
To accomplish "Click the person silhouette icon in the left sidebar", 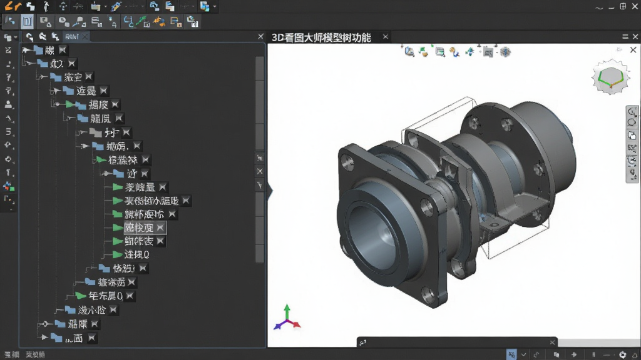I will [x=8, y=104].
